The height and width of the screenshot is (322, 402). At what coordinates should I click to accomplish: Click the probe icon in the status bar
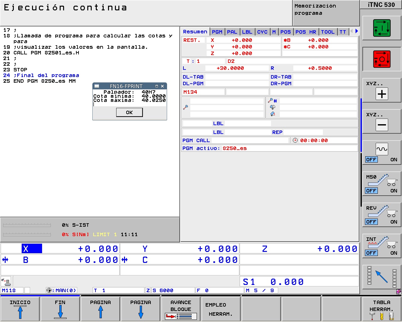[x=6, y=281]
